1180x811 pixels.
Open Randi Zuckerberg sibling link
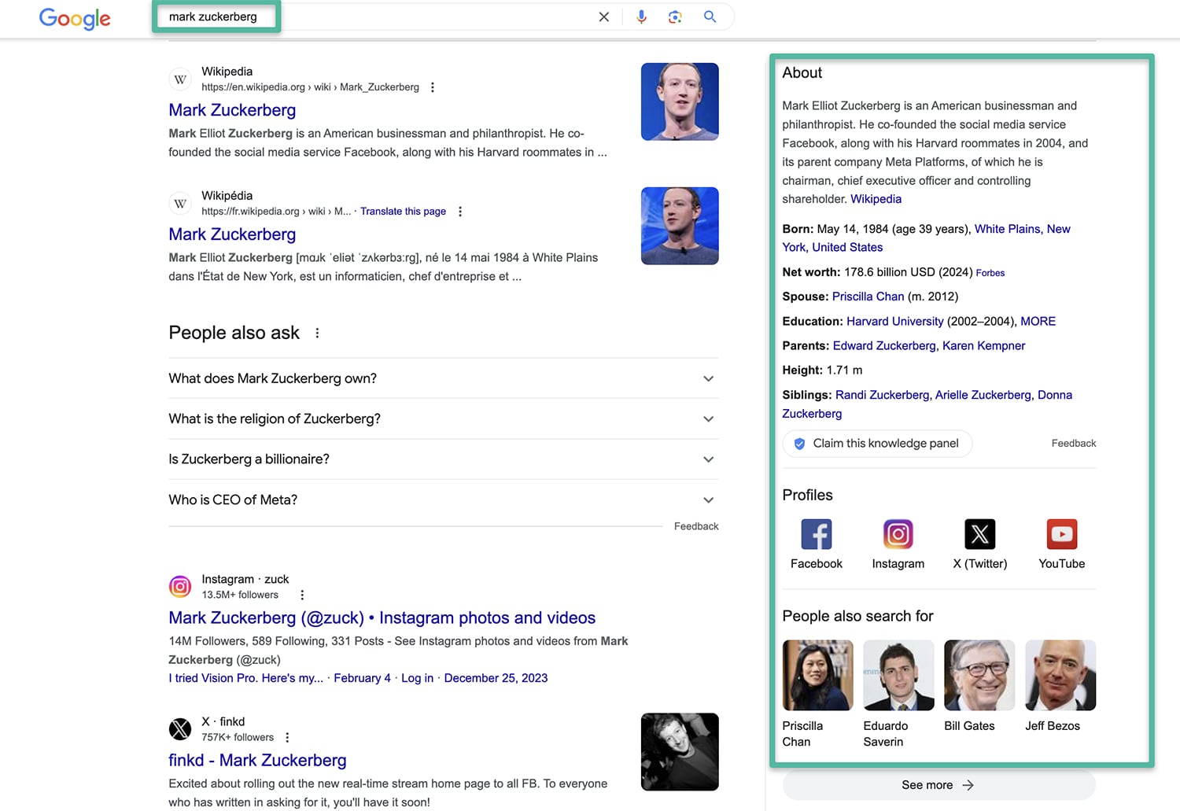[x=882, y=395]
